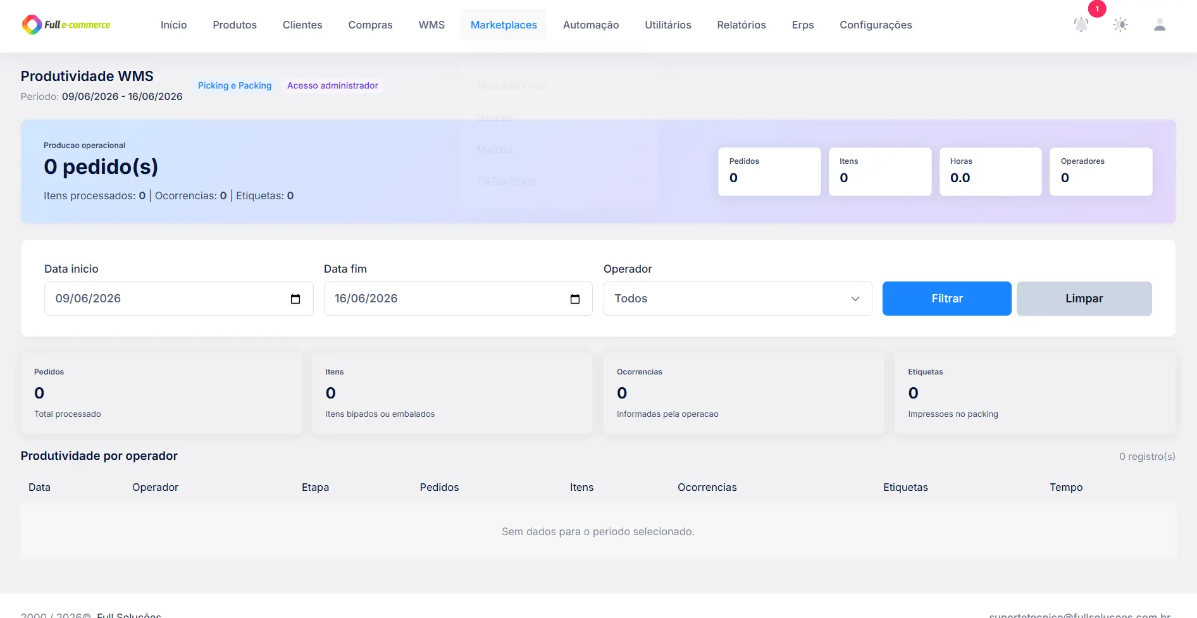
Task: Open the notifications bell
Action: click(1081, 25)
